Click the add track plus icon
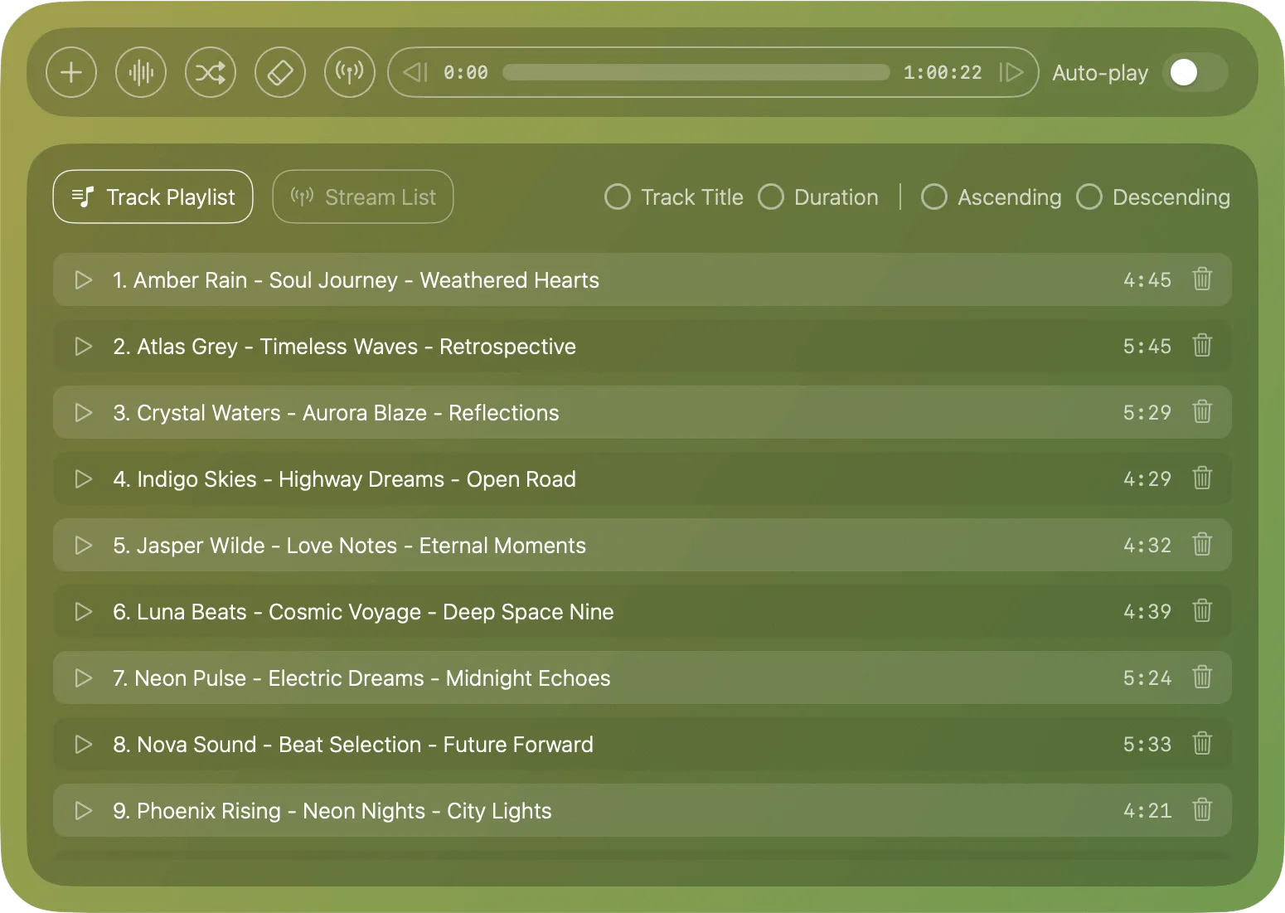 click(x=71, y=73)
